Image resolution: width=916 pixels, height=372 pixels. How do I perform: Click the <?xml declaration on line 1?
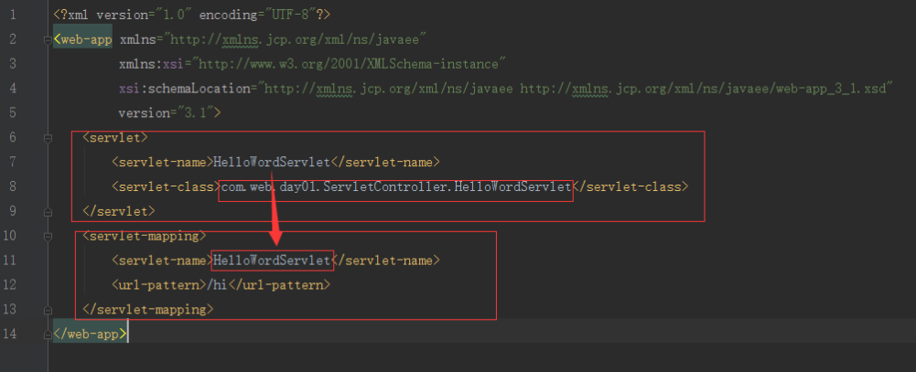coord(72,15)
